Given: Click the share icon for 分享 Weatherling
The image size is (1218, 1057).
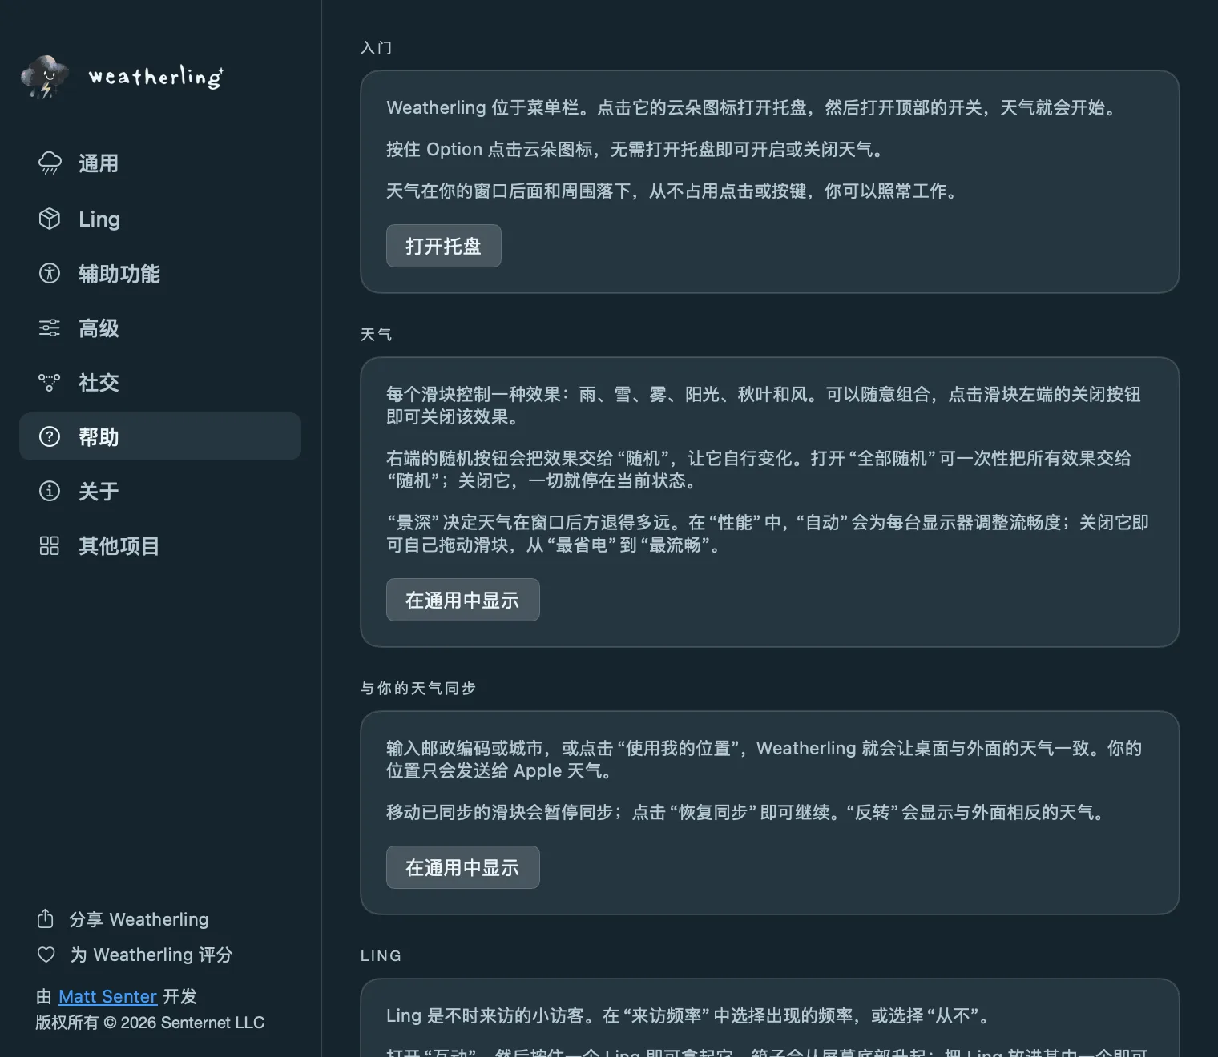Looking at the screenshot, I should [46, 918].
